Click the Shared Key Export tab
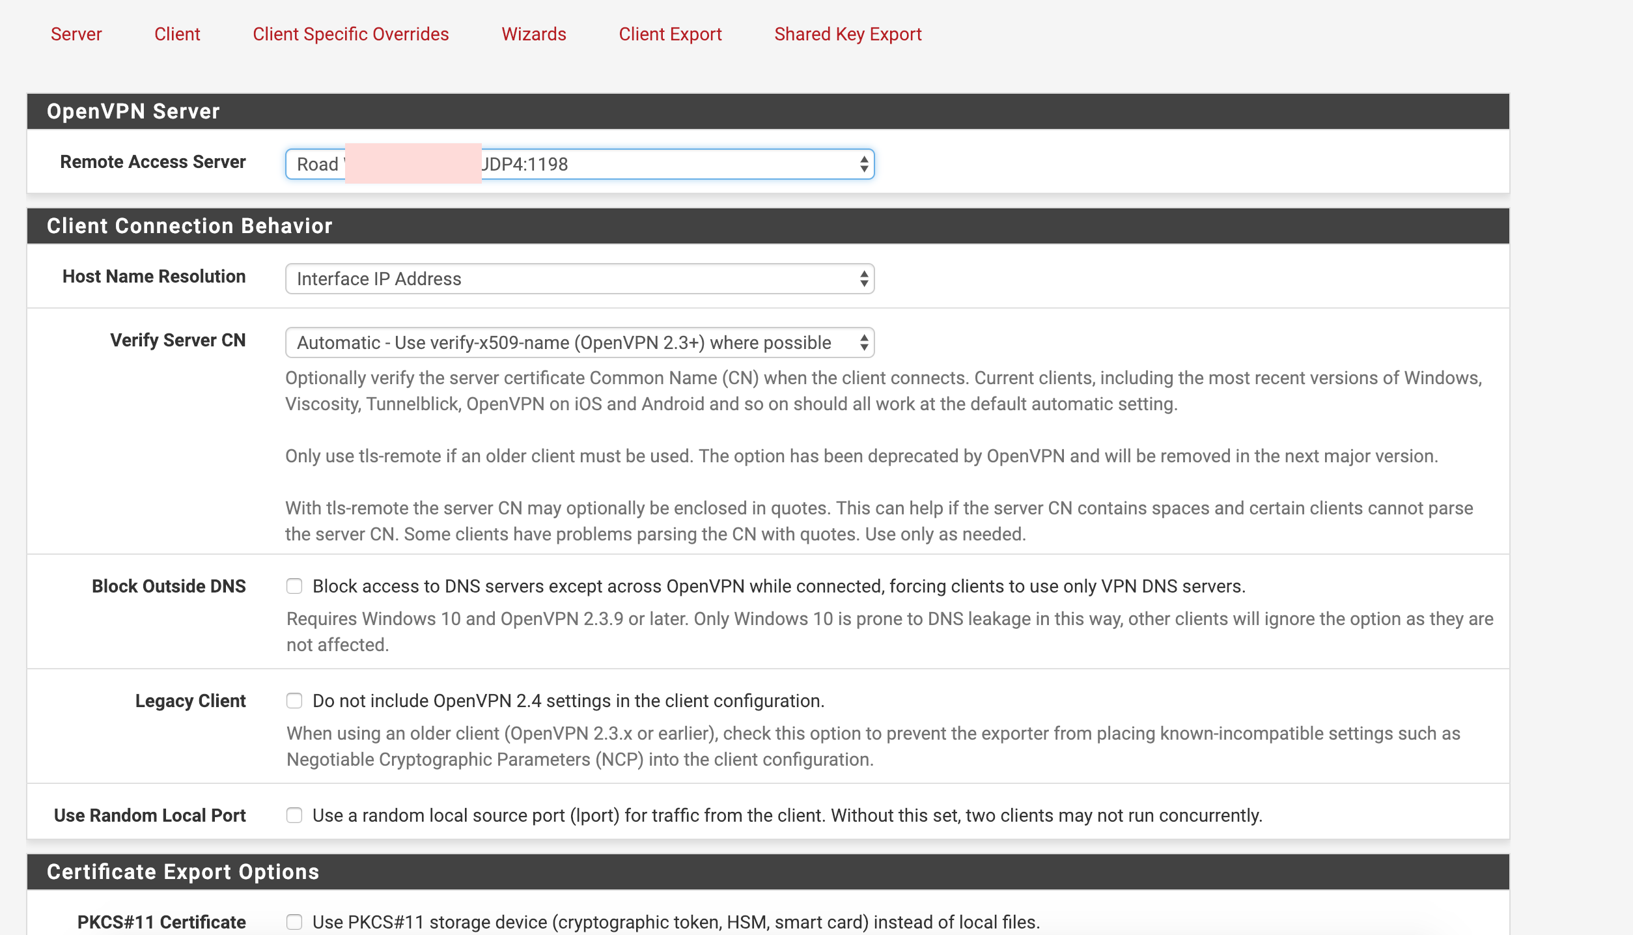This screenshot has width=1633, height=935. [848, 33]
